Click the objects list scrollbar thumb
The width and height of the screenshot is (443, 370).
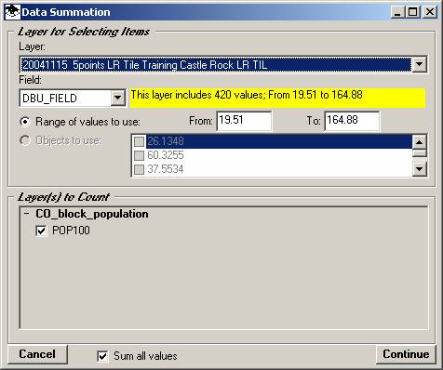pos(419,153)
